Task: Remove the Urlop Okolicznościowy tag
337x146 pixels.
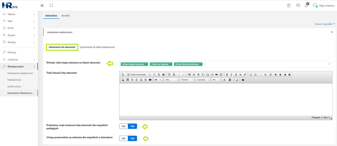Action: 201,64
